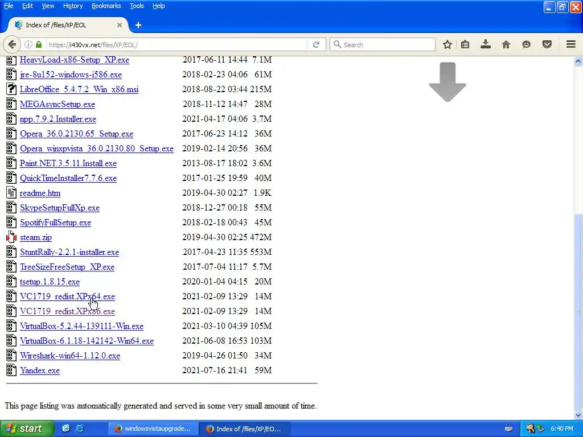Download HeavyLoad-x86-Setup_XP.exe link
Screen dimensions: 583x437
75,60
